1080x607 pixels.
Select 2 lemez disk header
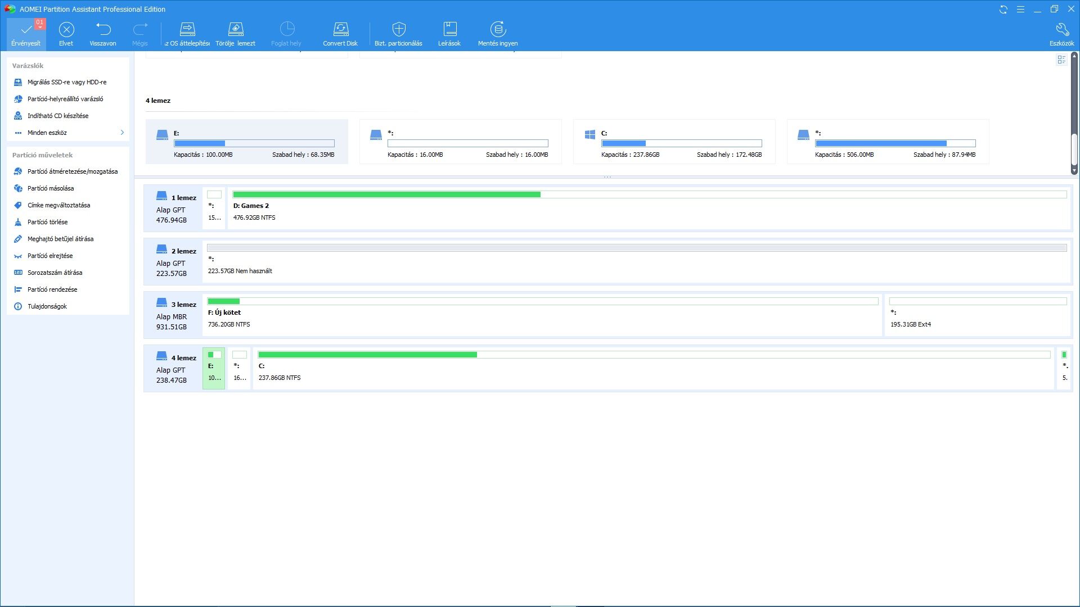(x=173, y=261)
